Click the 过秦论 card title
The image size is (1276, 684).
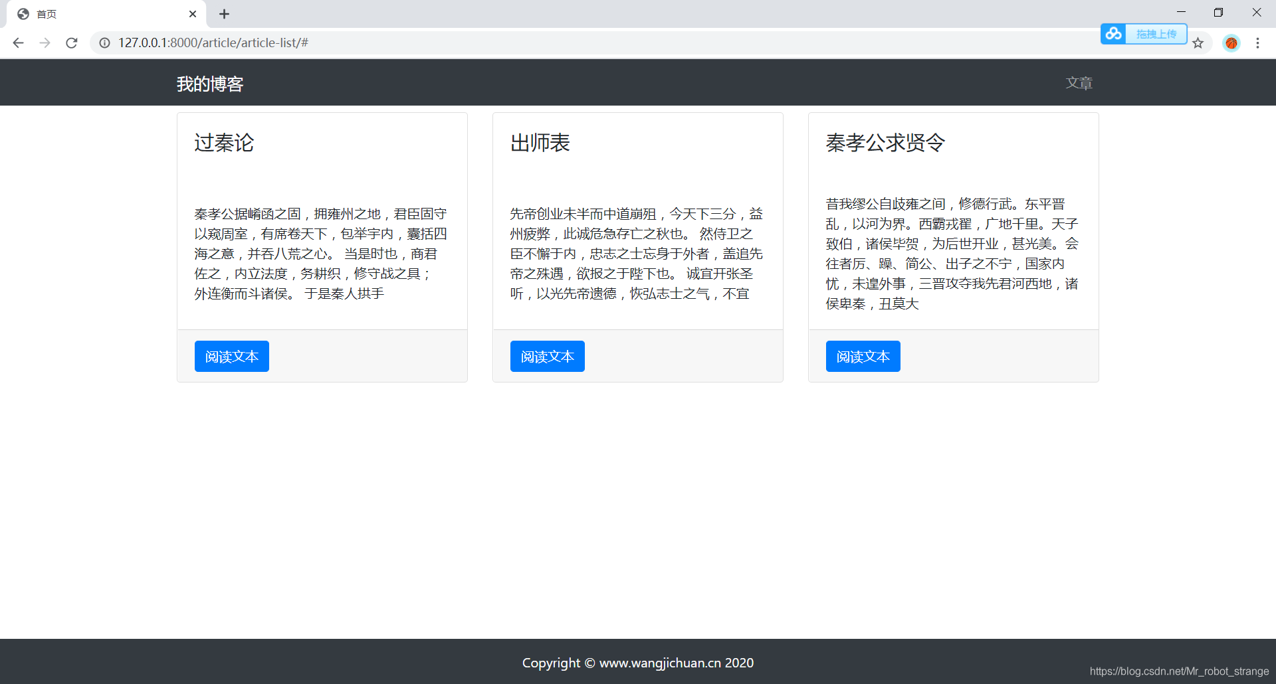click(224, 143)
